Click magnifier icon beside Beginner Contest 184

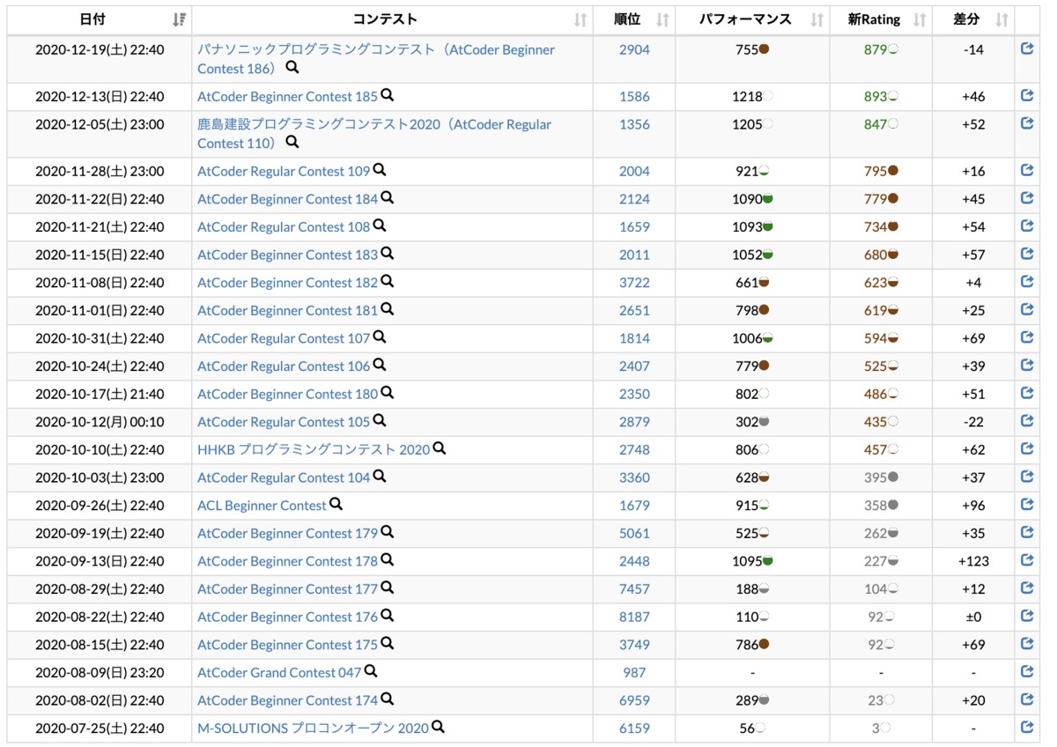tap(387, 198)
